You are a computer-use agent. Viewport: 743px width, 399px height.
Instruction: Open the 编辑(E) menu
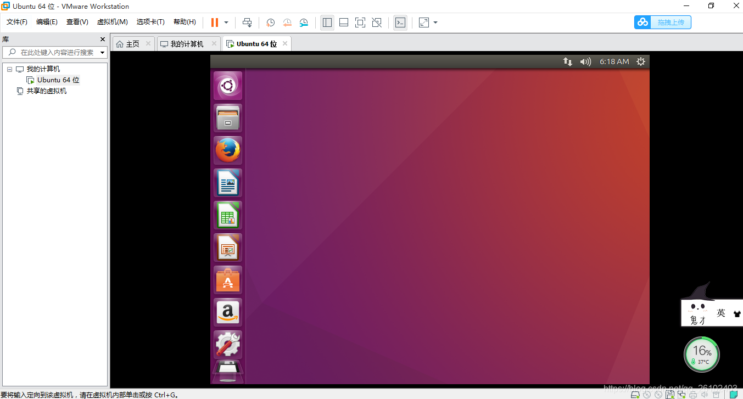coord(47,22)
